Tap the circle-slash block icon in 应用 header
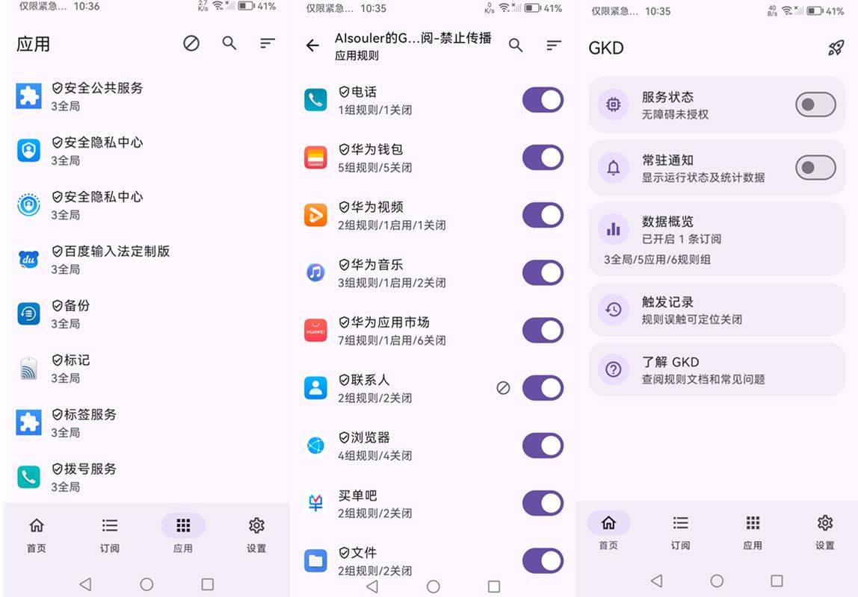 pos(191,43)
